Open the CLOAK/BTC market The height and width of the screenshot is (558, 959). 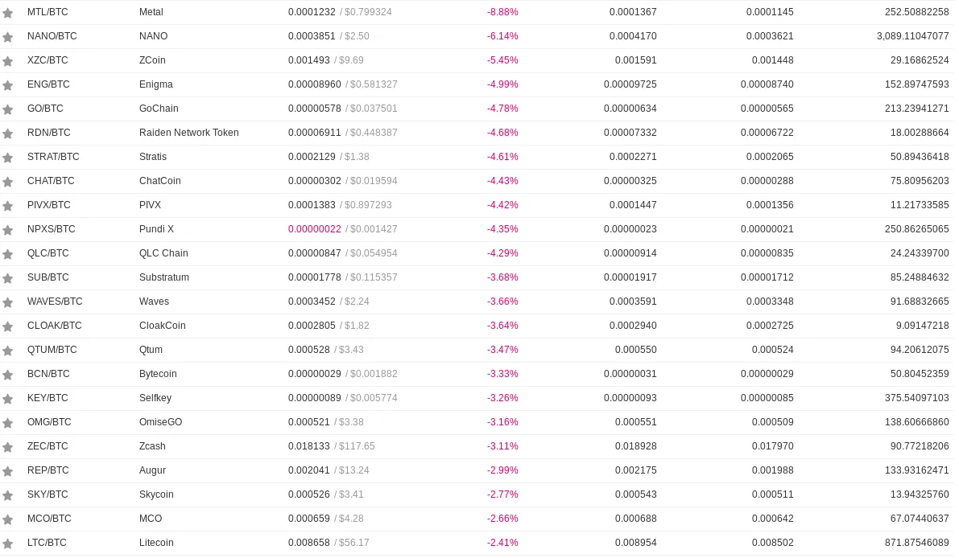(x=55, y=326)
